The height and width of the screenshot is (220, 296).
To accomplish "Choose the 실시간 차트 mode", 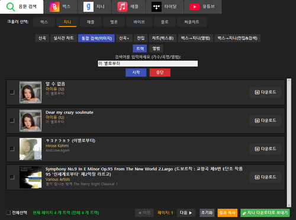I will 63,38.
